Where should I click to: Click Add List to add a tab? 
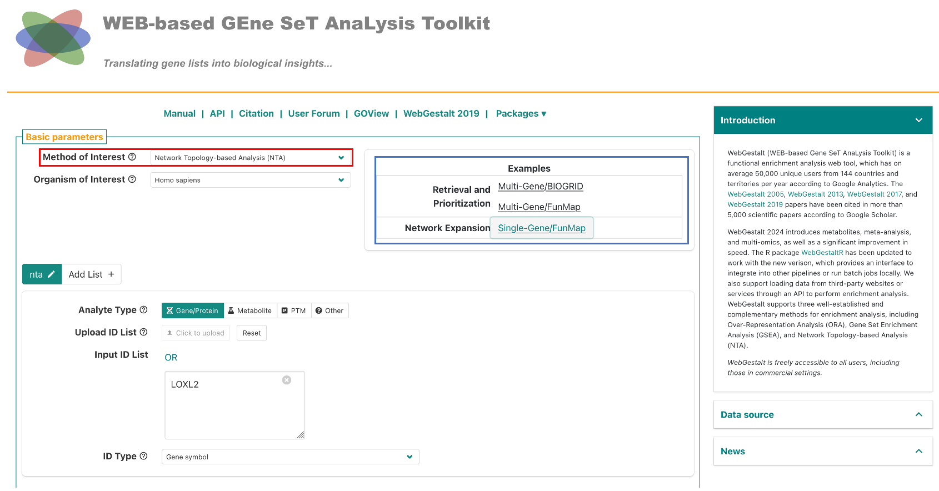coord(91,274)
